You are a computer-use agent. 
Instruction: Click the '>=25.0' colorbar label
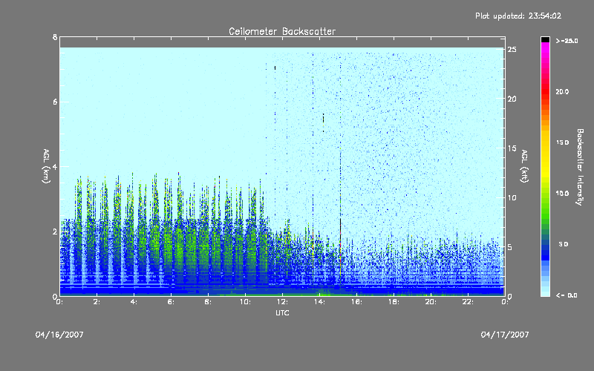click(567, 41)
